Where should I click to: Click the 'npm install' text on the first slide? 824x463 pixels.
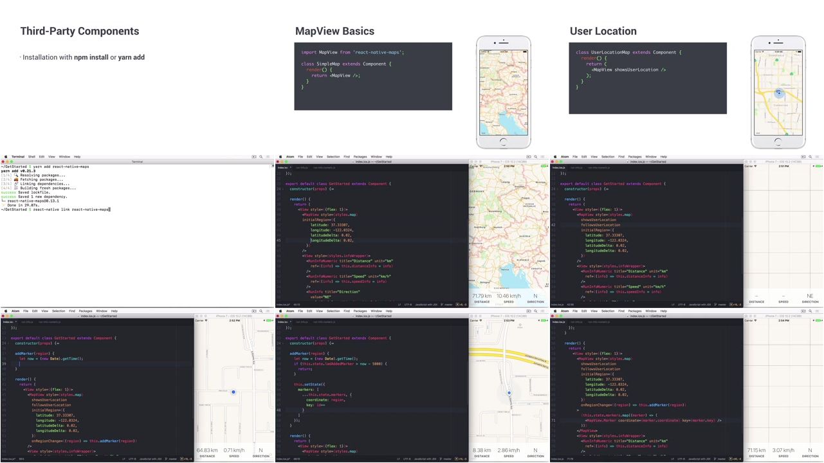coord(91,57)
